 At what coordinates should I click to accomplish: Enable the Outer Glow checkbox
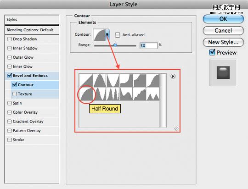tap(10, 57)
